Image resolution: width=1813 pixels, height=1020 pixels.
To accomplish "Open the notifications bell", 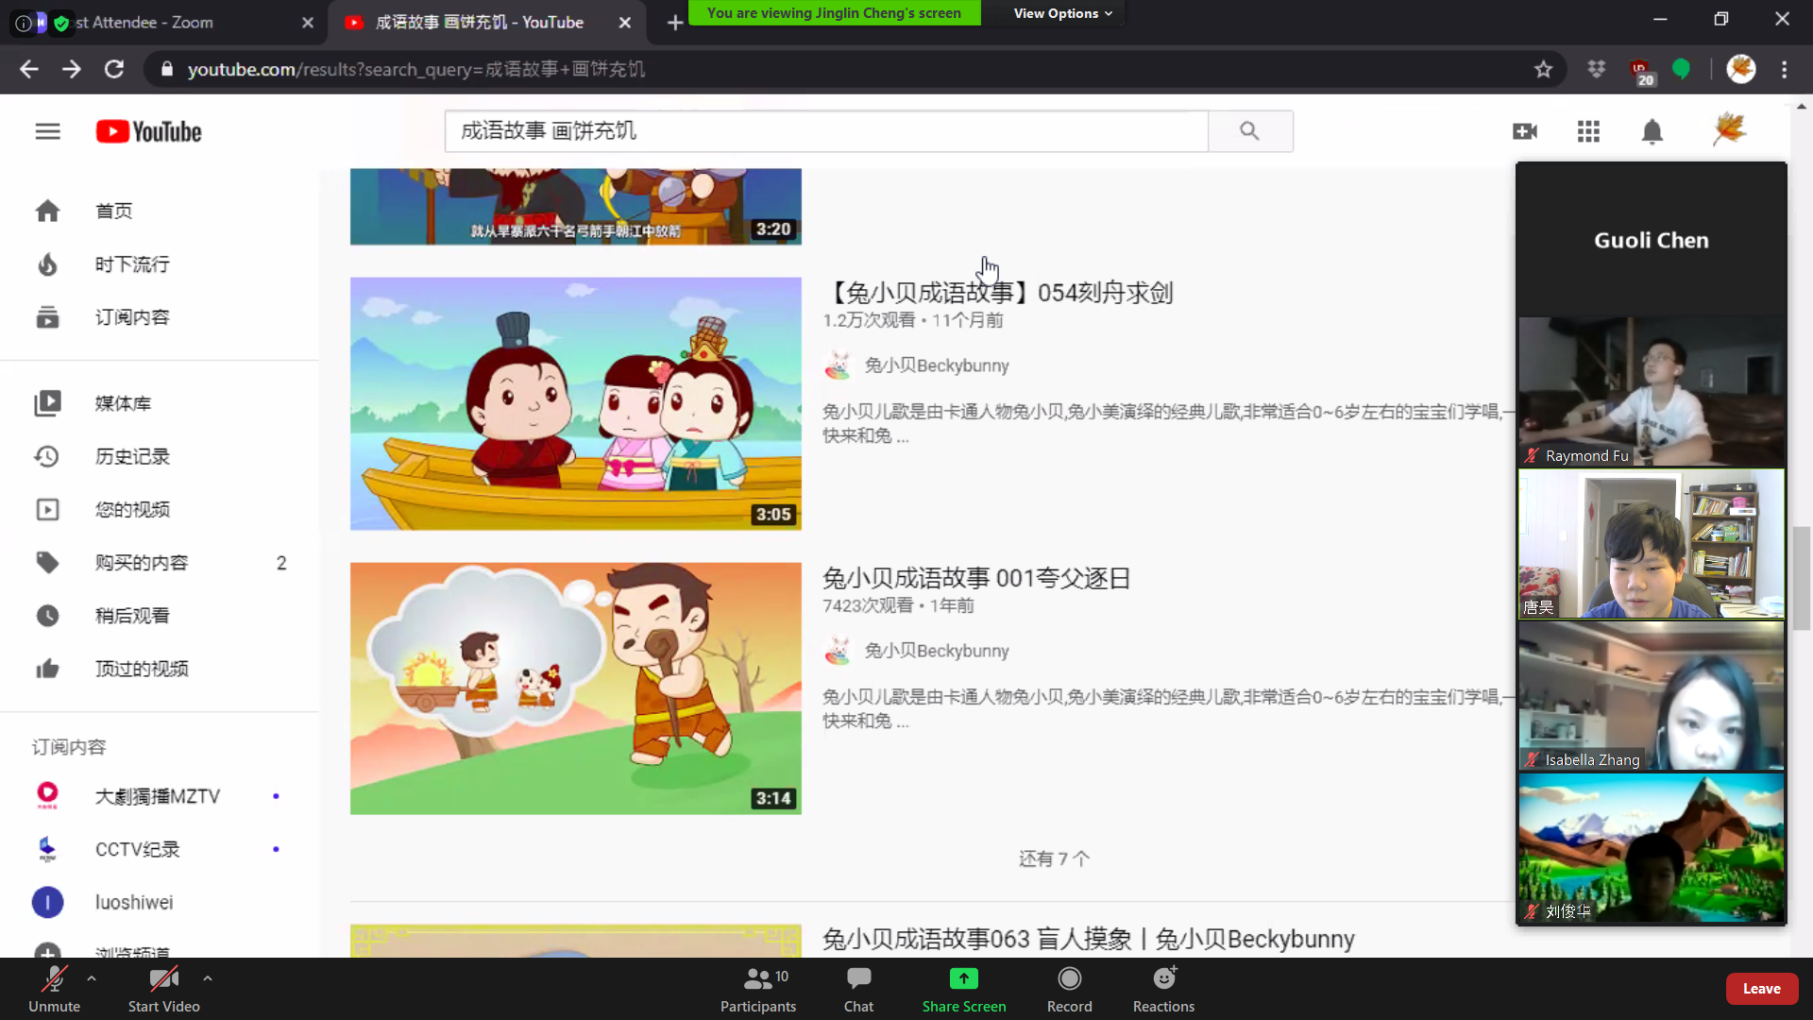I will (1652, 131).
